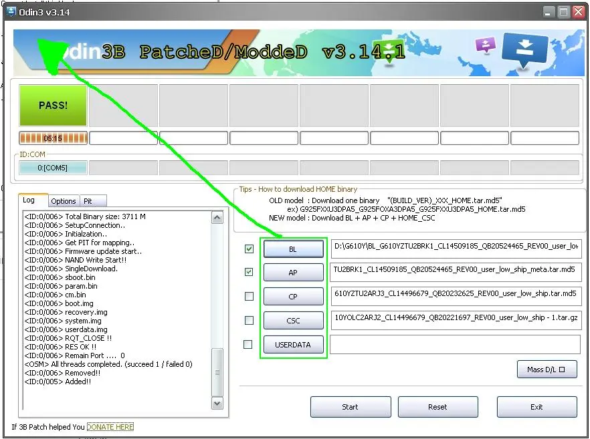The image size is (590, 439).
Task: Click the blue download icon in banner
Action: point(524,50)
